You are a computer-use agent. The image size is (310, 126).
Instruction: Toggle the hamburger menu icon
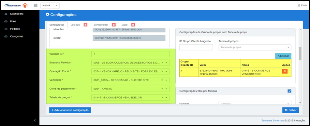point(36,5)
